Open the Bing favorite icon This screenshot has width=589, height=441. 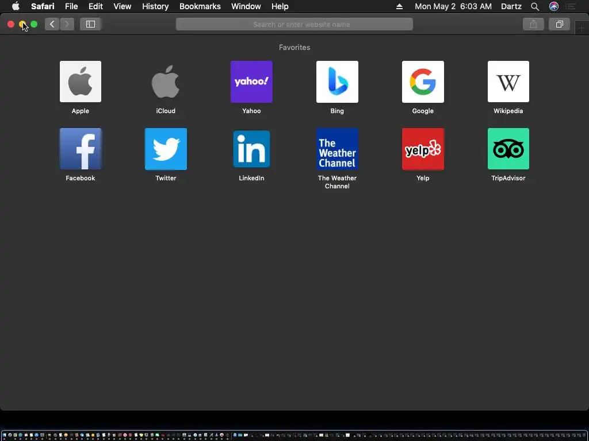click(x=337, y=82)
